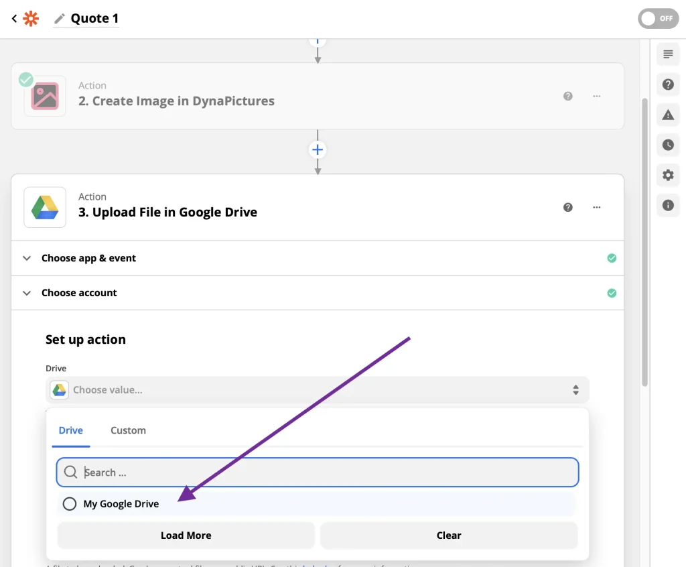Click the search magnifier icon
The image size is (686, 567).
[x=70, y=472]
